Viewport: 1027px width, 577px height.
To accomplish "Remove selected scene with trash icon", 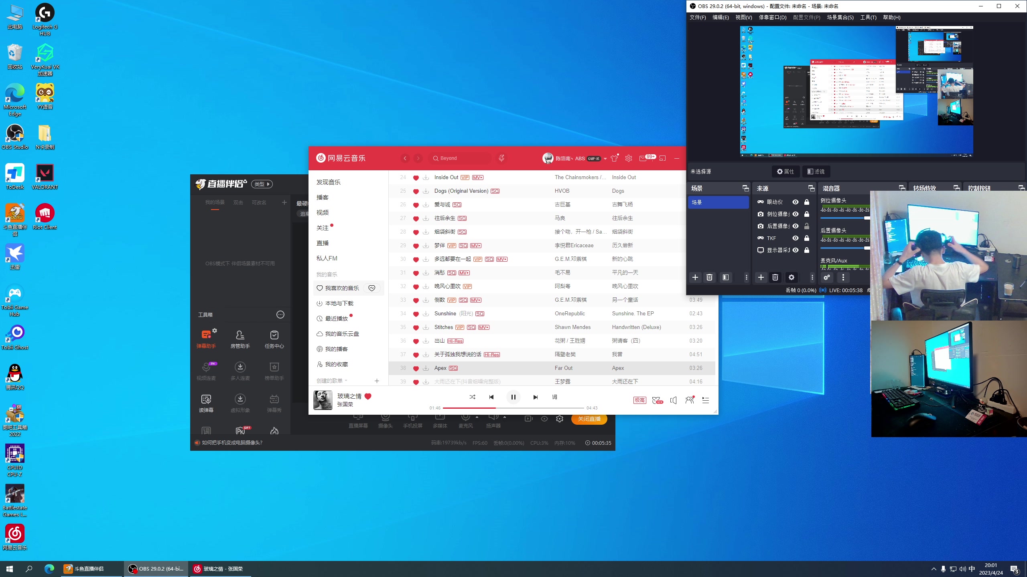I will click(709, 277).
